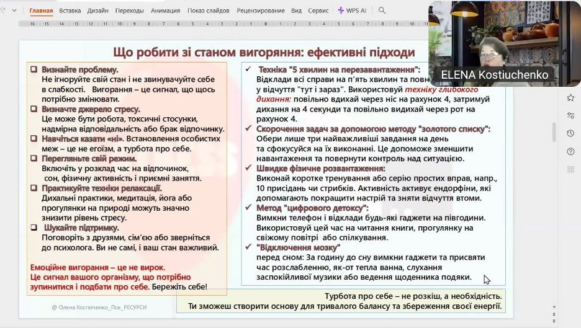Select the Вид menu tab
Viewport: 581px width, 328px height.
click(x=296, y=11)
